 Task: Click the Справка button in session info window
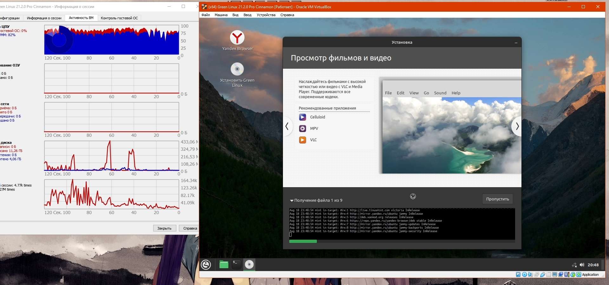point(190,228)
